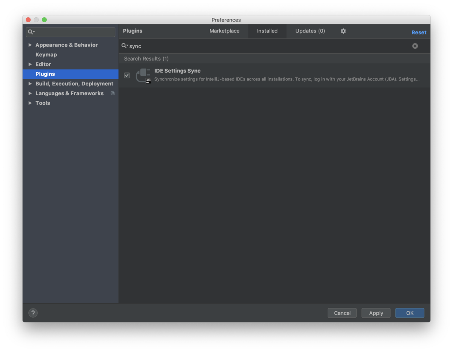Click the Apply button
This screenshot has height=352, width=453.
tap(376, 313)
